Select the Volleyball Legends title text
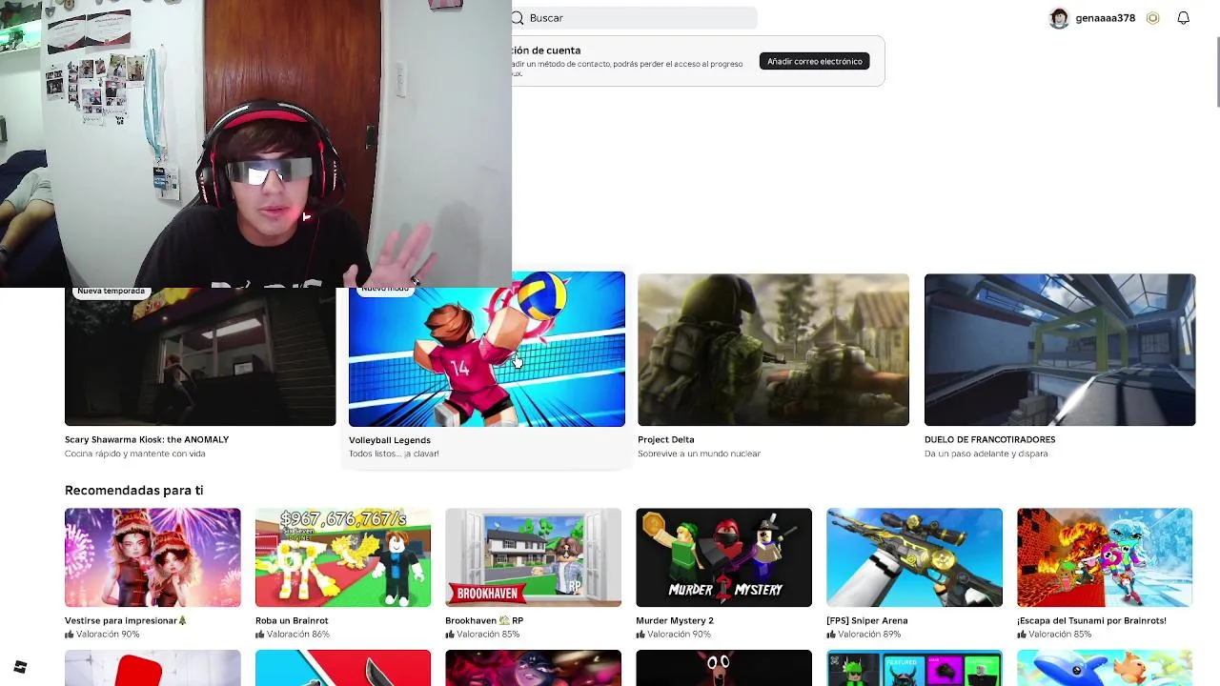The width and height of the screenshot is (1220, 686). (x=390, y=440)
